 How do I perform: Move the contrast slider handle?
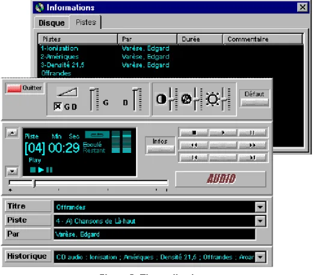coord(171,99)
